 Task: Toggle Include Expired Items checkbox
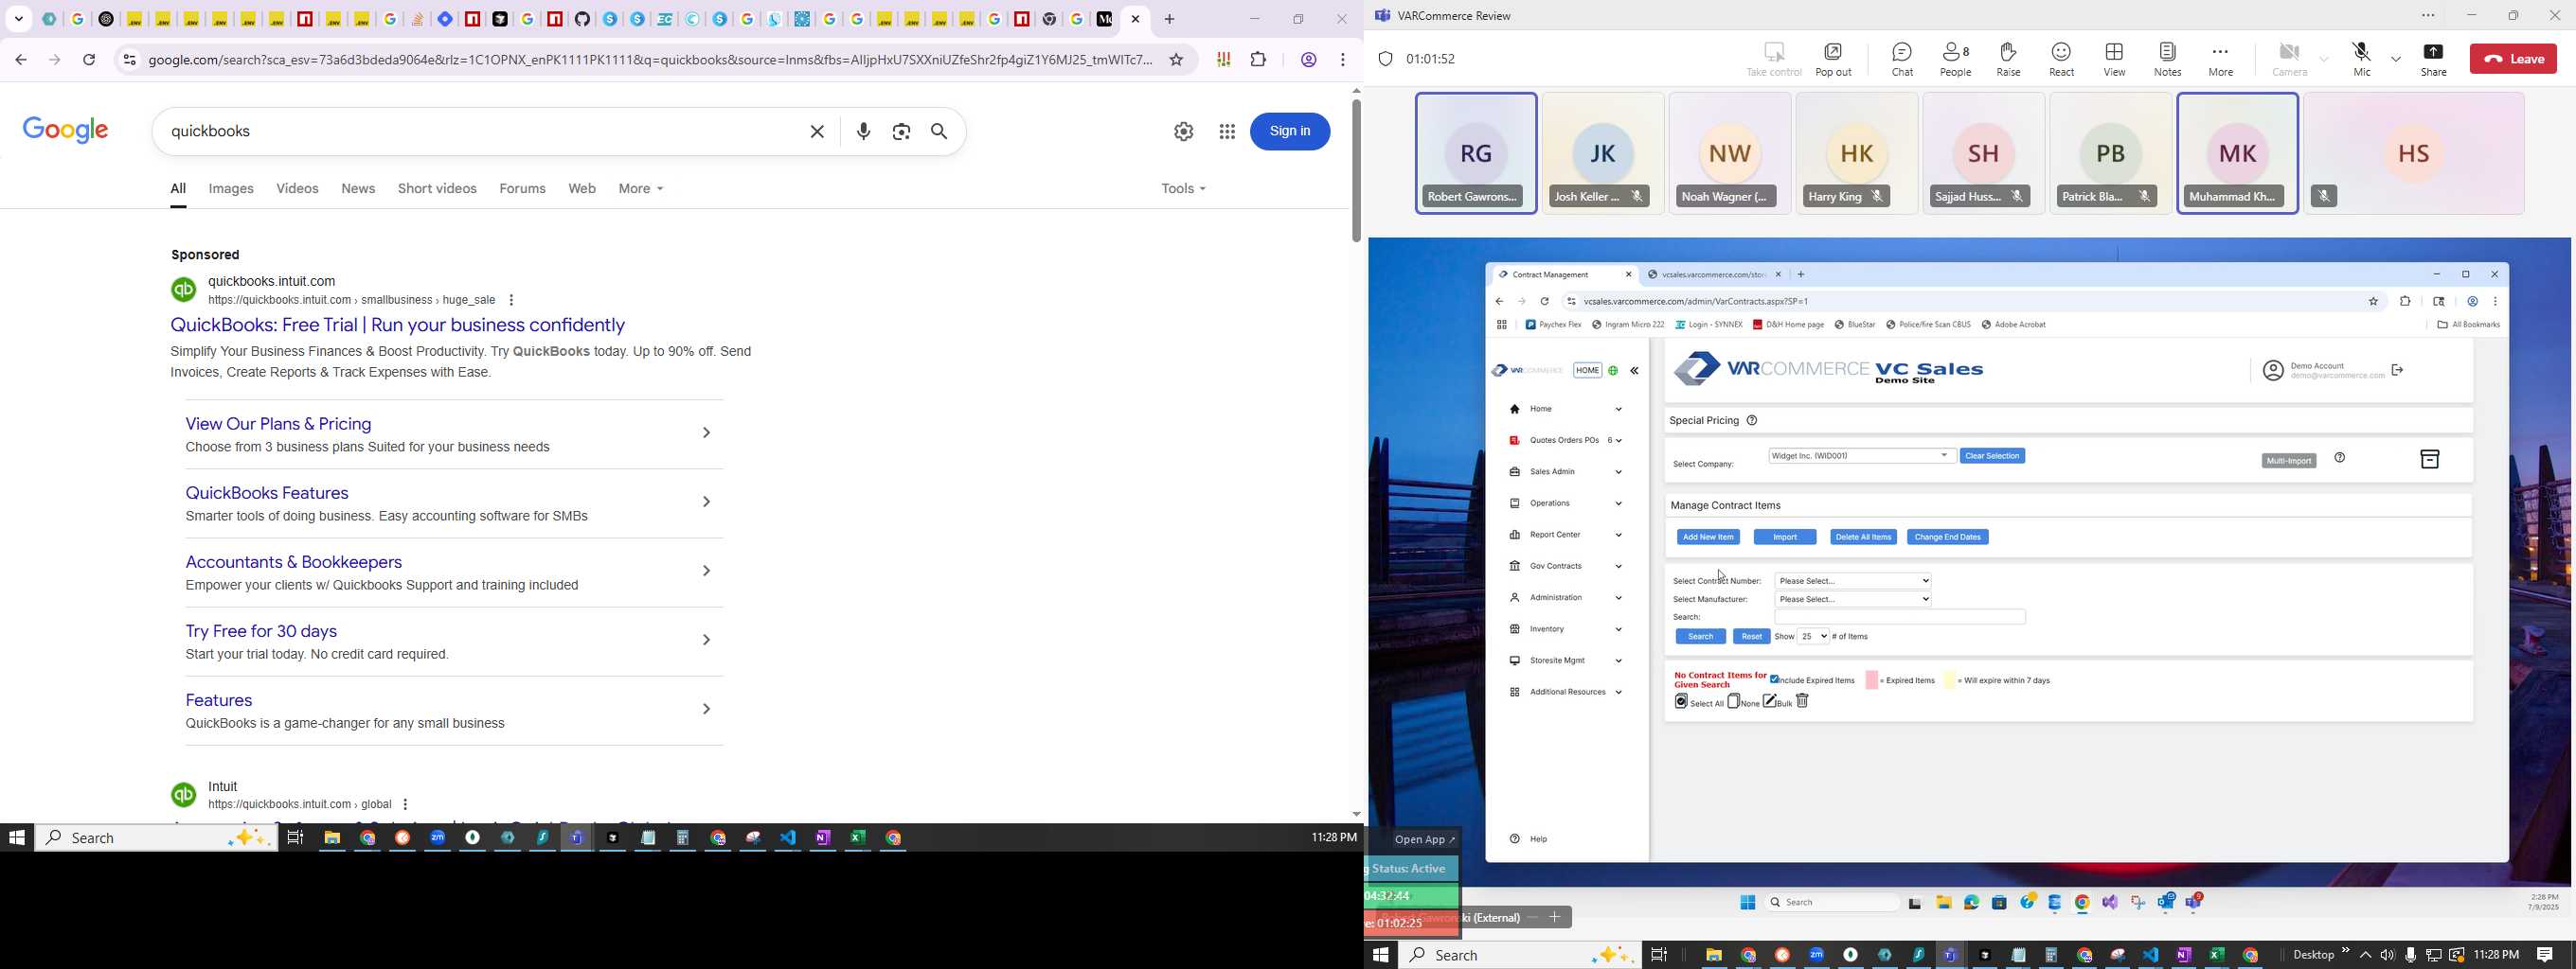tap(1775, 679)
